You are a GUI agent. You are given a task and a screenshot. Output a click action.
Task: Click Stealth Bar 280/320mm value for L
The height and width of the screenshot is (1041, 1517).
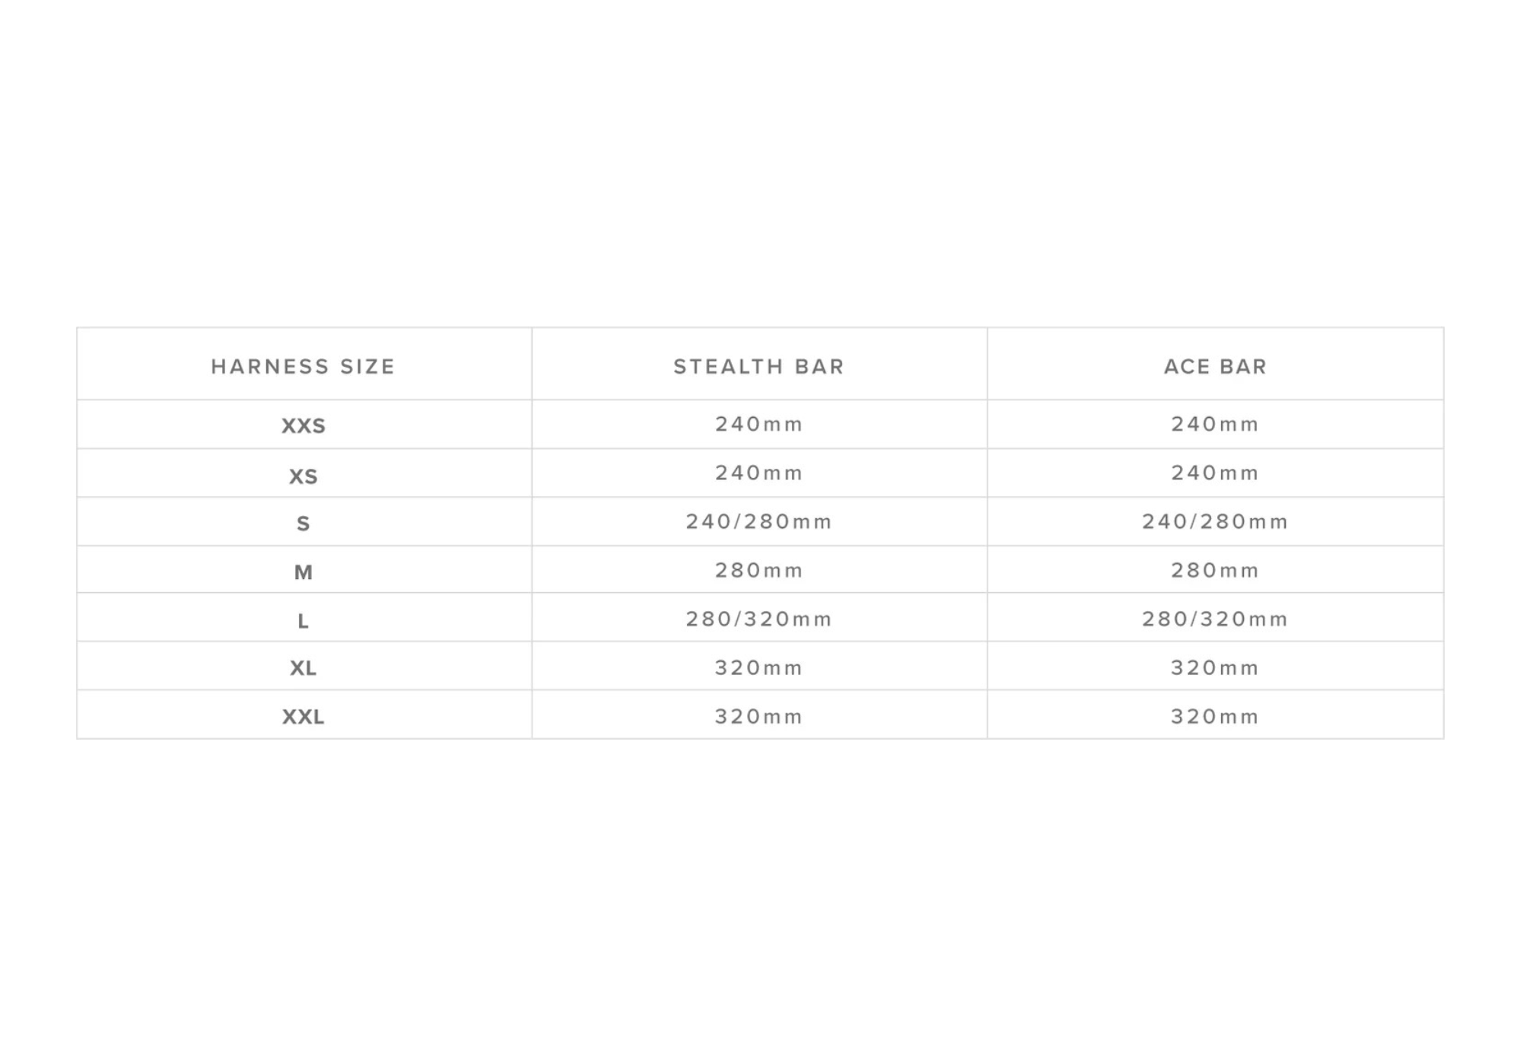click(x=758, y=619)
